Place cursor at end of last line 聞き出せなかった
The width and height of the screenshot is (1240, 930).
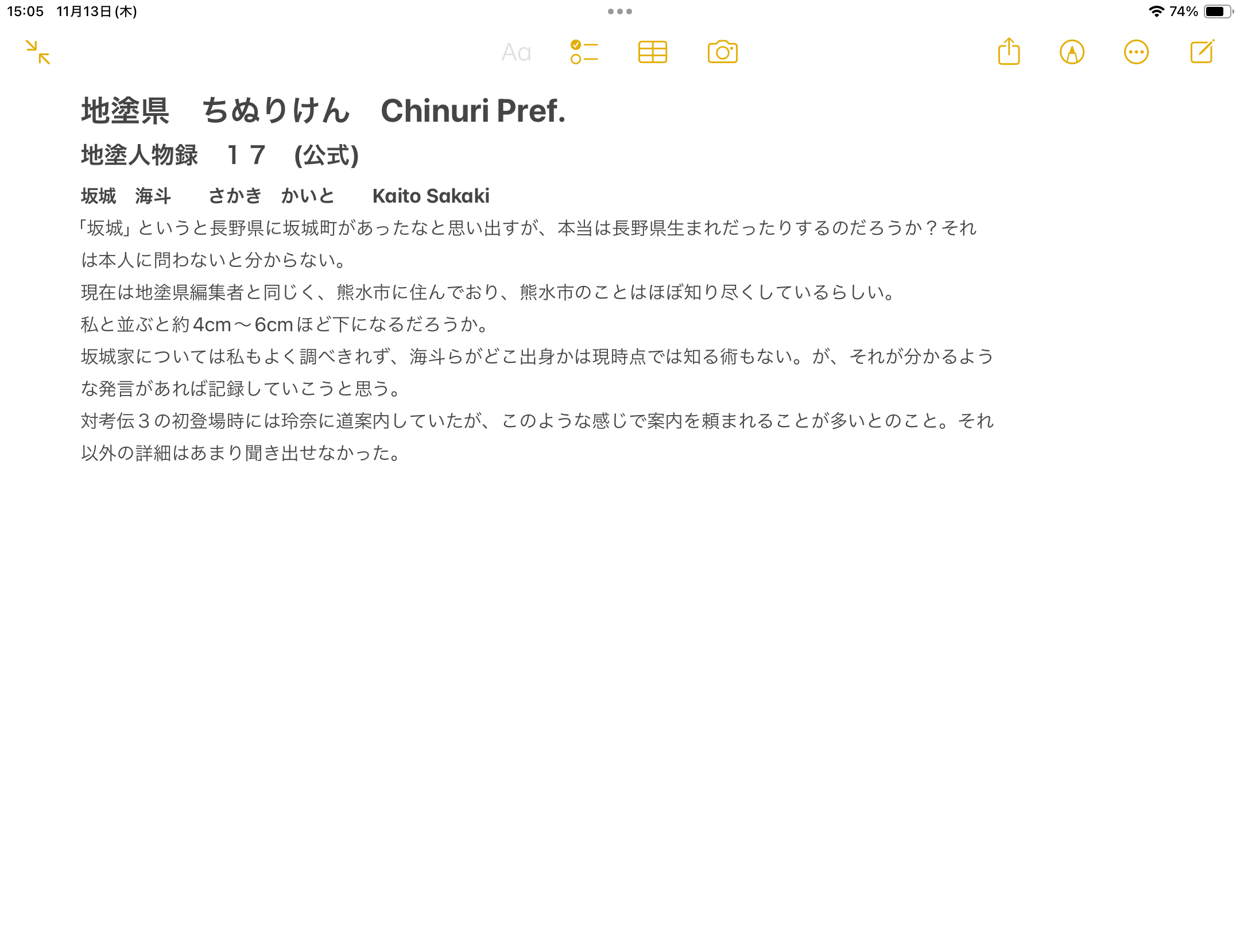point(402,454)
